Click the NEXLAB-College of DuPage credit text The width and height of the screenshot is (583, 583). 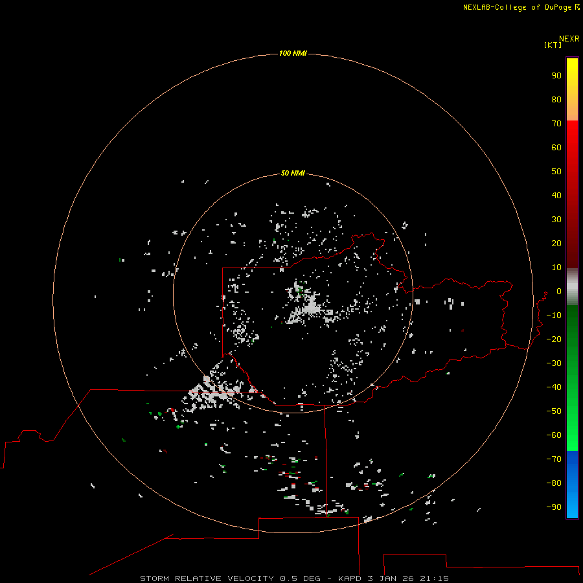(521, 7)
